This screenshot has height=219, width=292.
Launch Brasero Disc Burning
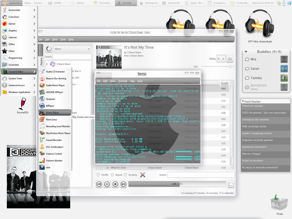(x=55, y=78)
